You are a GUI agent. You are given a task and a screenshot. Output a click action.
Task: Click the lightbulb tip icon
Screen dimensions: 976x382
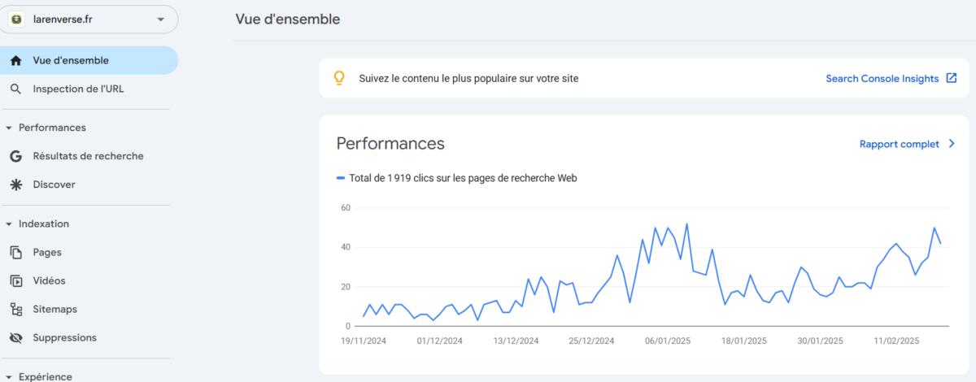340,79
